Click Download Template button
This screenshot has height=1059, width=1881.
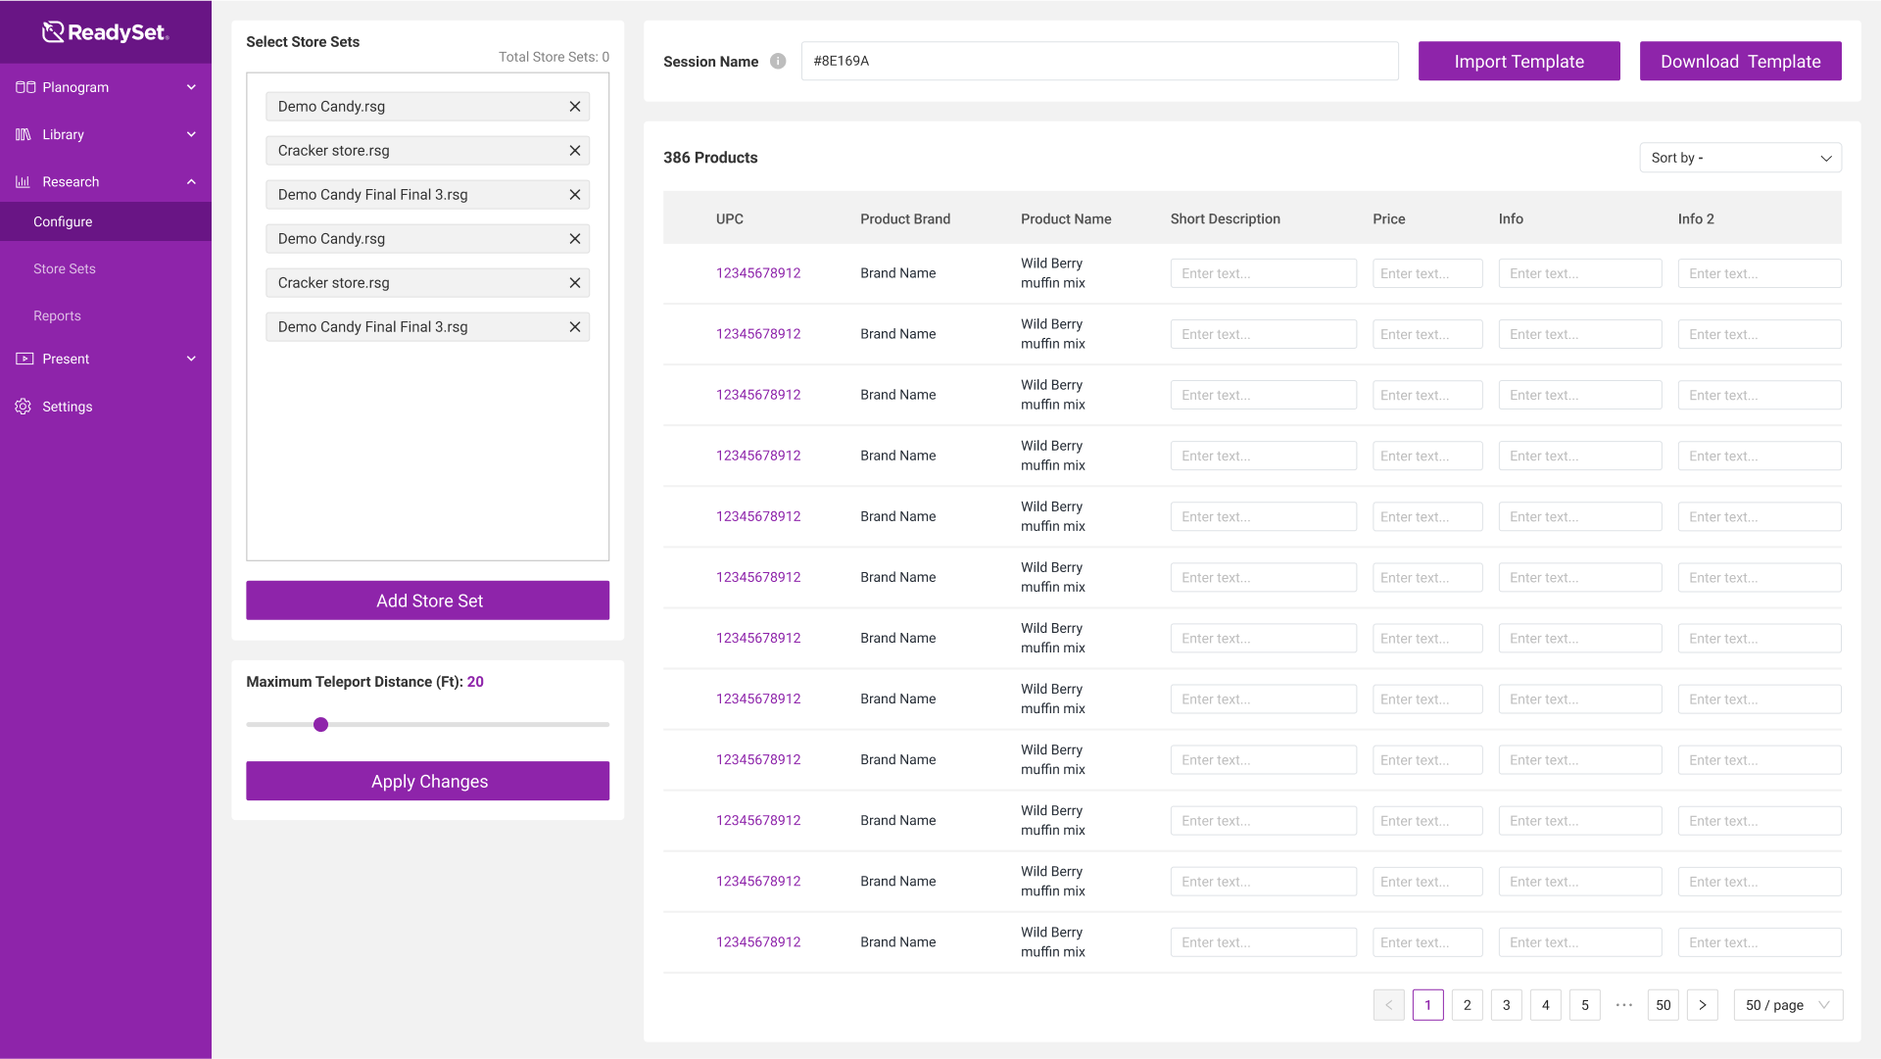pyautogui.click(x=1740, y=61)
